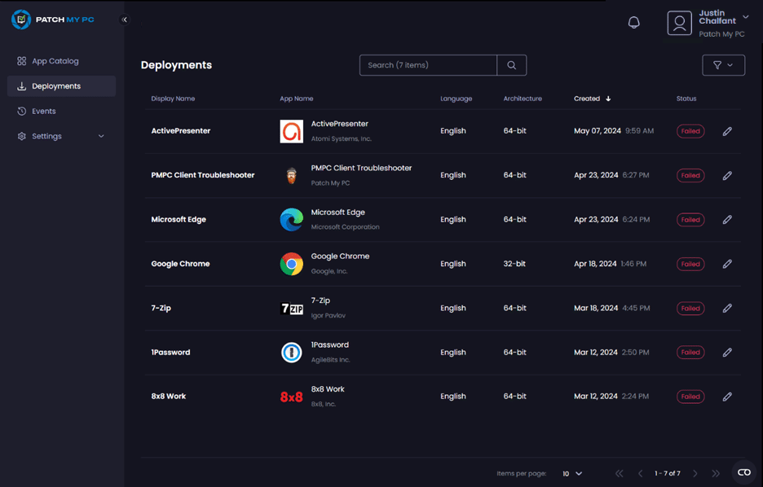Click the chat widget icon bottom right
This screenshot has width=763, height=487.
[x=743, y=472]
